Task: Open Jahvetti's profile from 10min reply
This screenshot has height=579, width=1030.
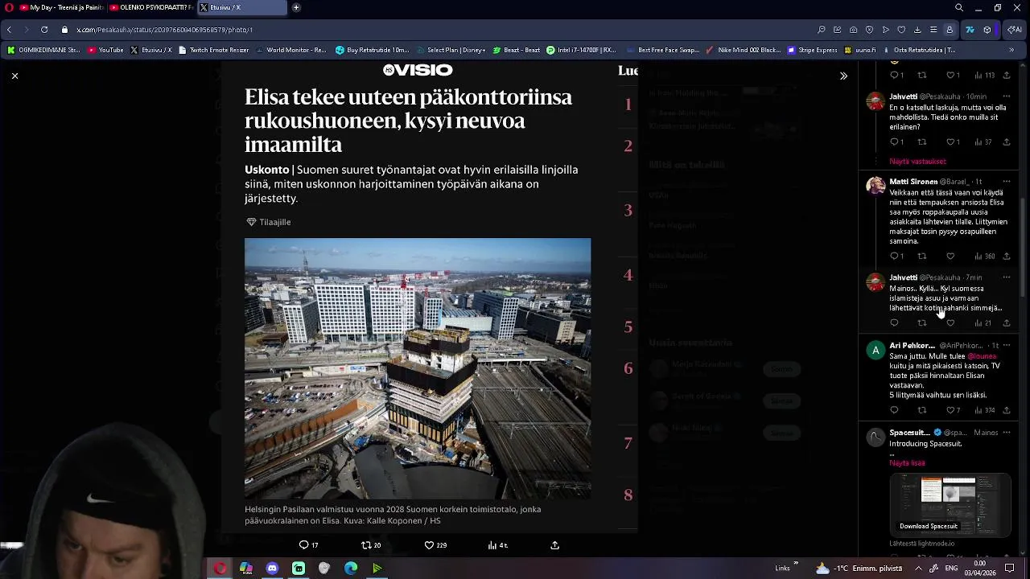Action: click(903, 96)
